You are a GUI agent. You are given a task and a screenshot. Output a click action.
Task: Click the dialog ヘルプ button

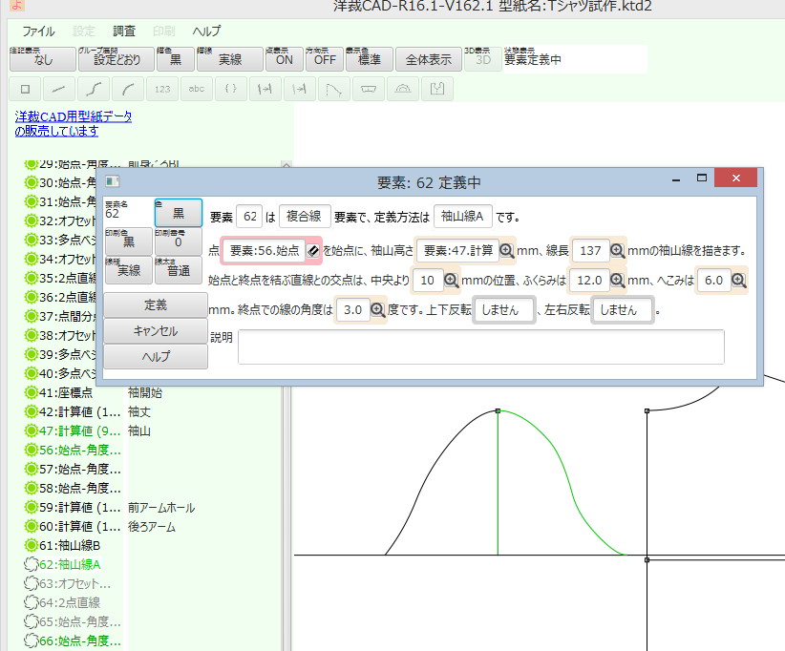click(x=156, y=356)
